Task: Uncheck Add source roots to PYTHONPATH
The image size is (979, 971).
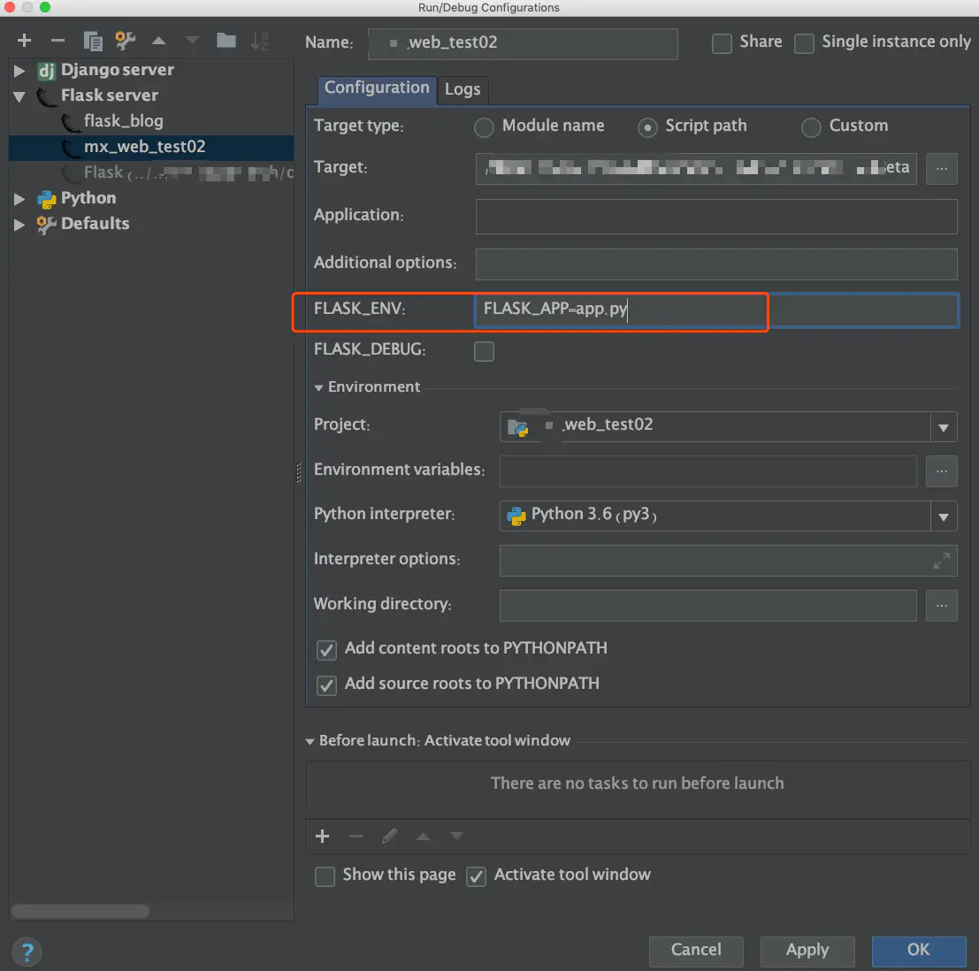Action: click(326, 685)
